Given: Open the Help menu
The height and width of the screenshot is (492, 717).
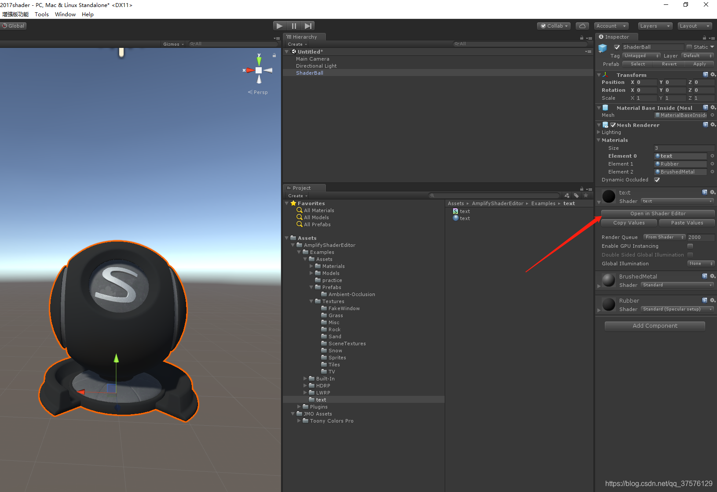Looking at the screenshot, I should click(88, 14).
